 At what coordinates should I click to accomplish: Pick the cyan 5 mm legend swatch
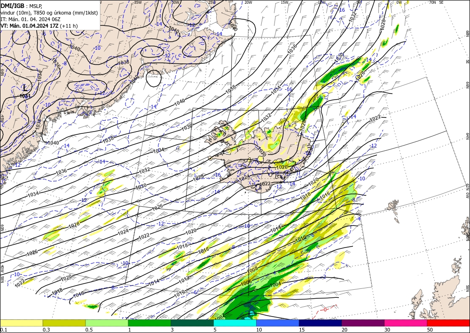[x=235, y=323]
